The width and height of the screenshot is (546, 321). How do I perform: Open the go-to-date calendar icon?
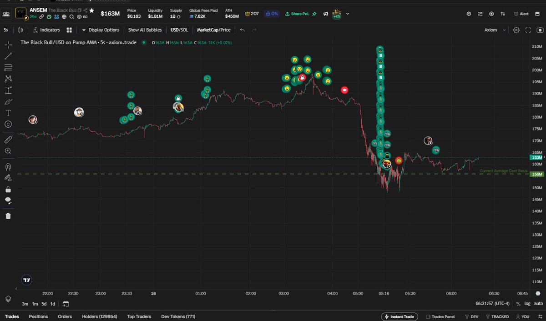point(66,304)
